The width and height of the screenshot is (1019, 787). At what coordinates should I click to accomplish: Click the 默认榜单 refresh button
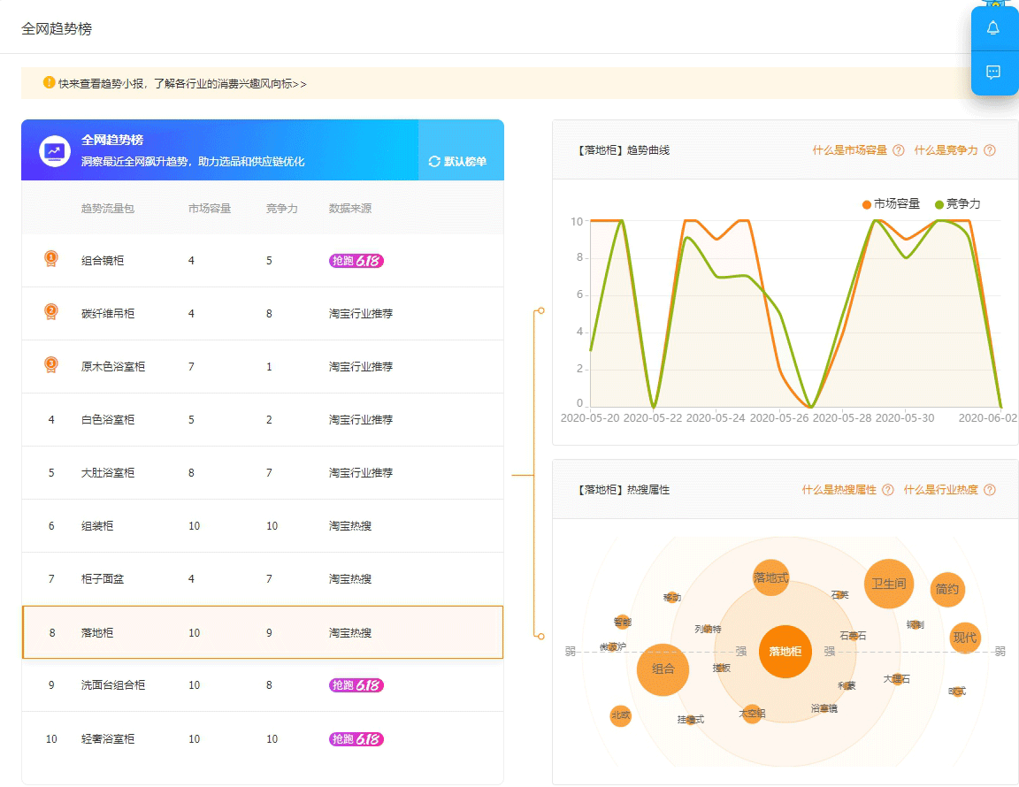coord(458,162)
